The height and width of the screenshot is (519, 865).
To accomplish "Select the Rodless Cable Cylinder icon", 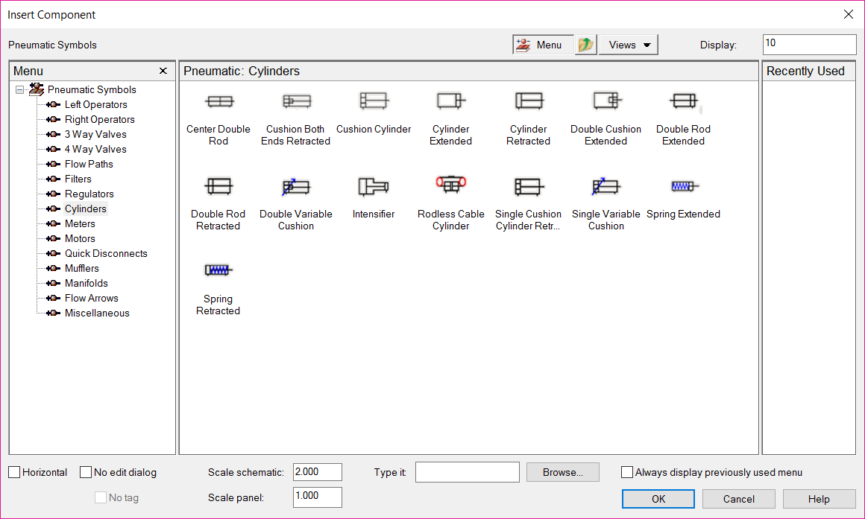I will tap(450, 185).
